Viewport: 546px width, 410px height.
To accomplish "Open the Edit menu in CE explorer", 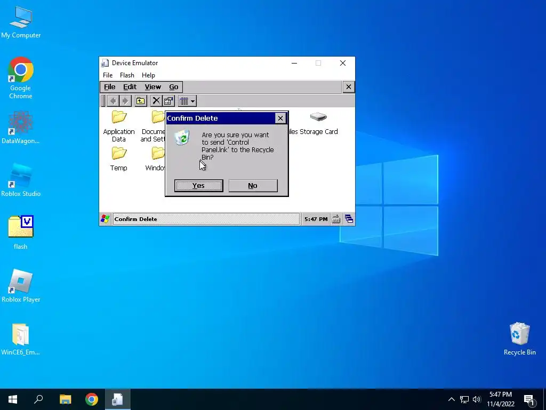I will pyautogui.click(x=130, y=87).
